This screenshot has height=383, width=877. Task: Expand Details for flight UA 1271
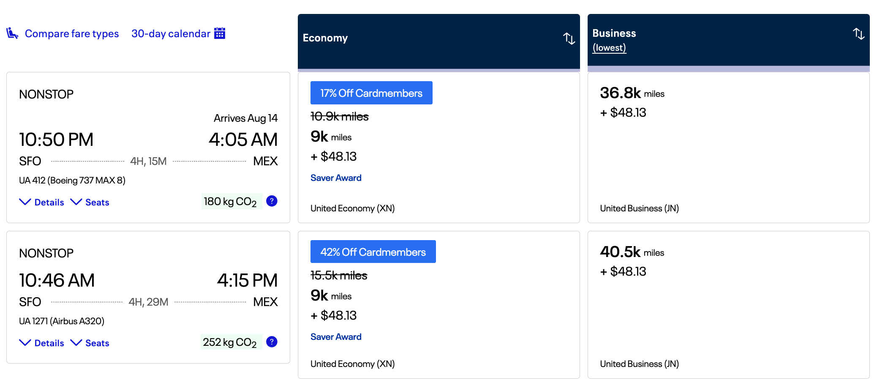click(42, 343)
